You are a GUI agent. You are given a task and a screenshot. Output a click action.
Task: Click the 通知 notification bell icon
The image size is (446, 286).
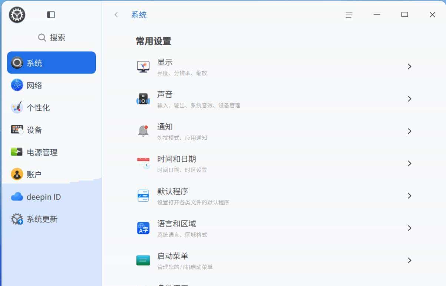tap(143, 131)
